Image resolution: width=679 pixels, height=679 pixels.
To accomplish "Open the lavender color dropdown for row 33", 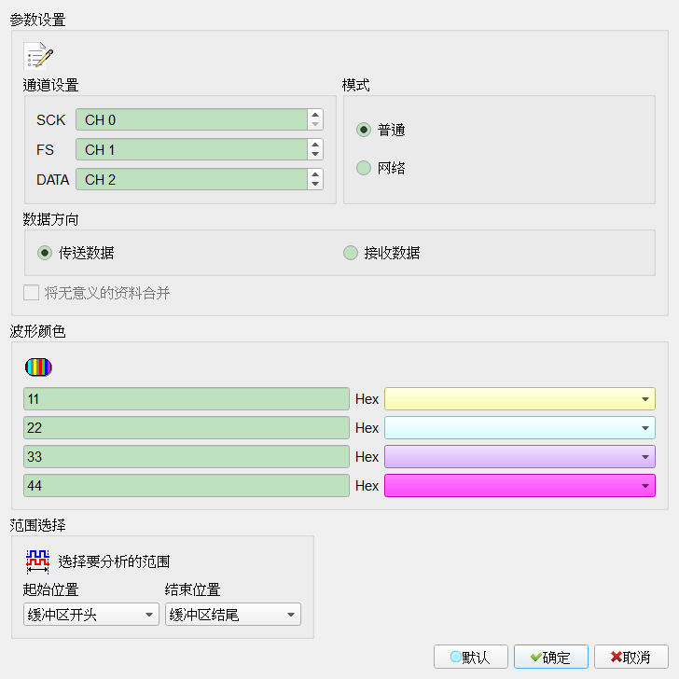I will (x=520, y=456).
